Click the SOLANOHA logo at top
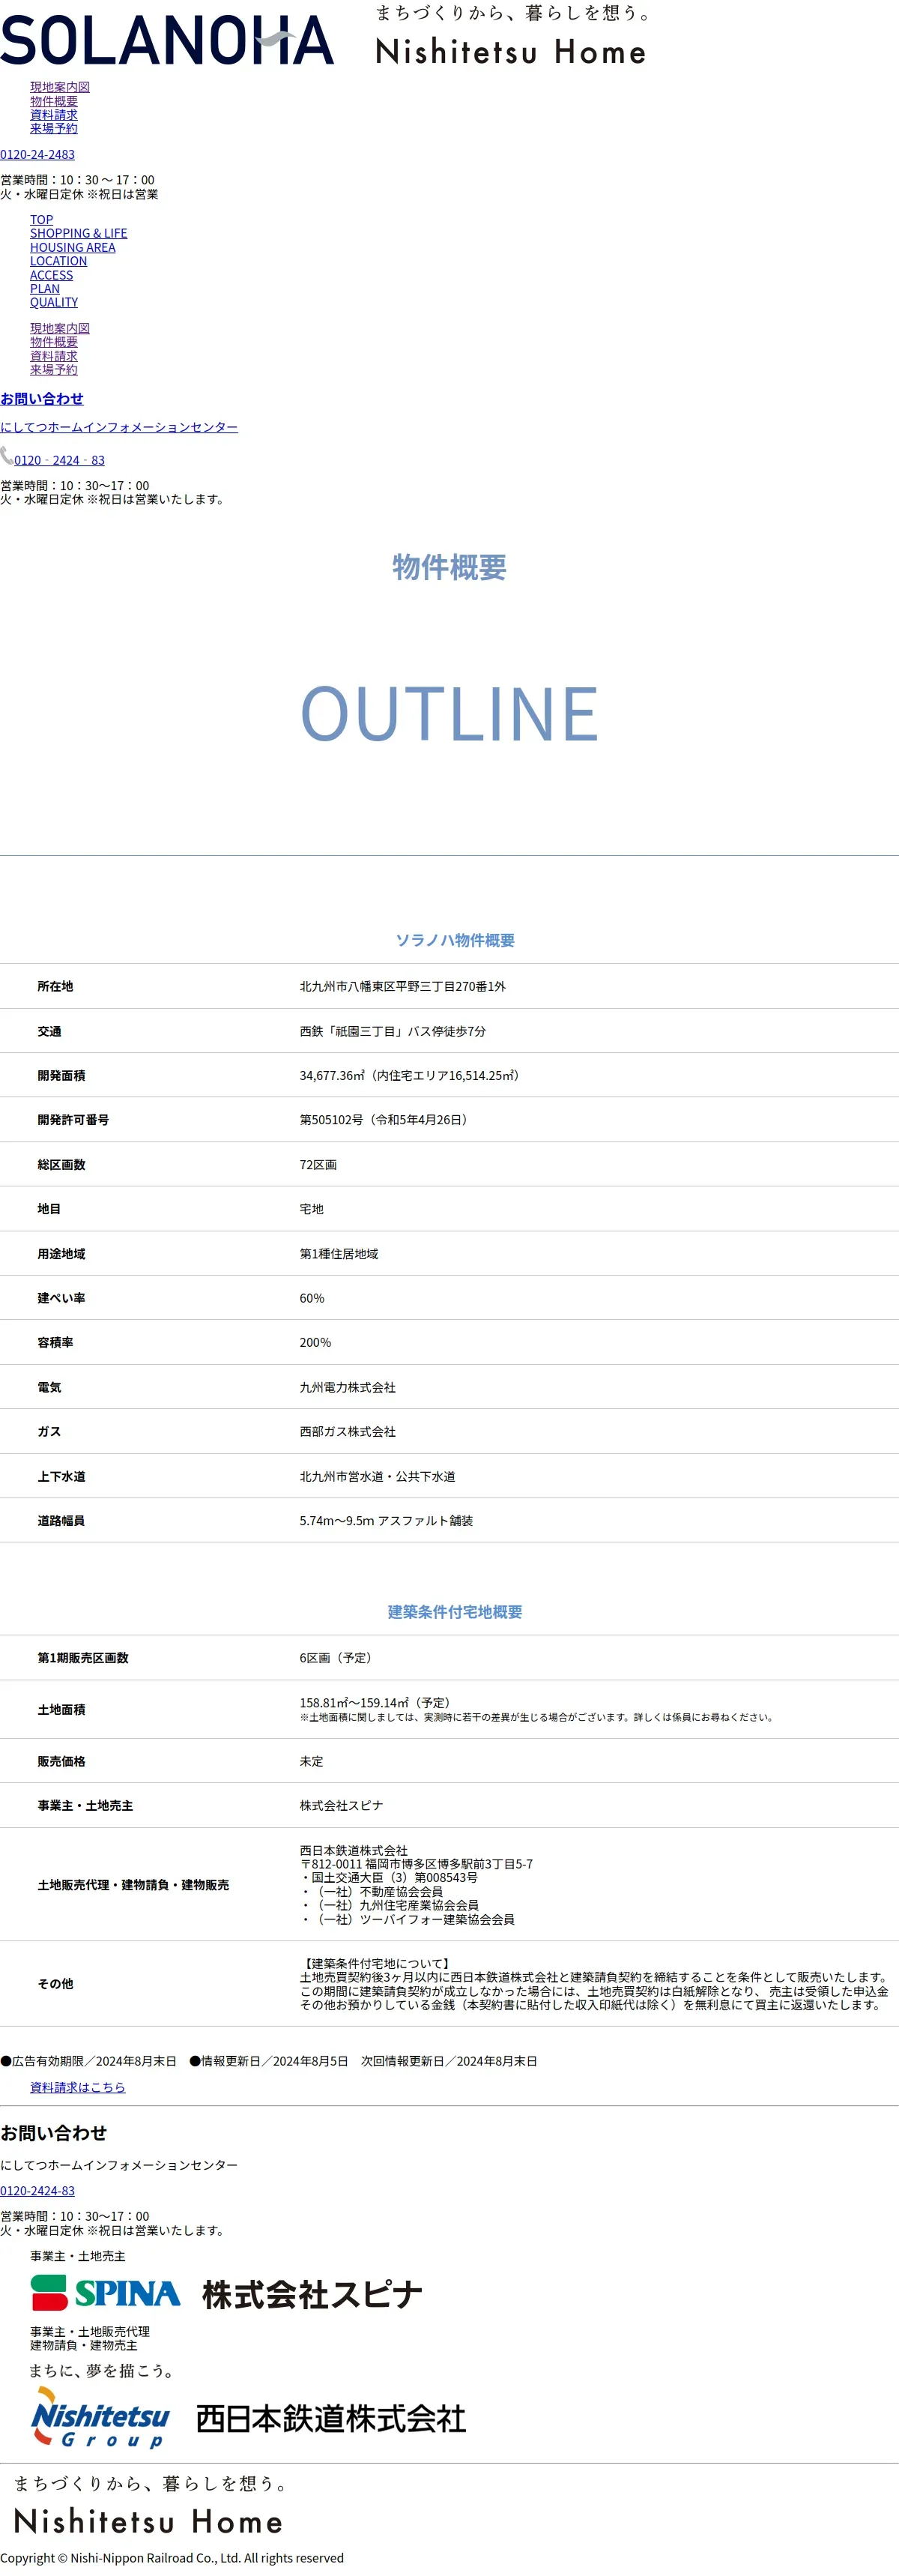Screen dimensions: 899x2576 (x=167, y=40)
